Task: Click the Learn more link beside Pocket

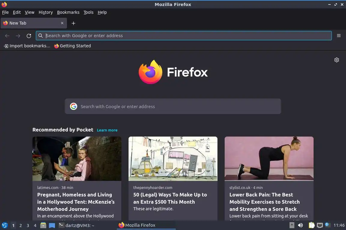Action: [x=107, y=130]
